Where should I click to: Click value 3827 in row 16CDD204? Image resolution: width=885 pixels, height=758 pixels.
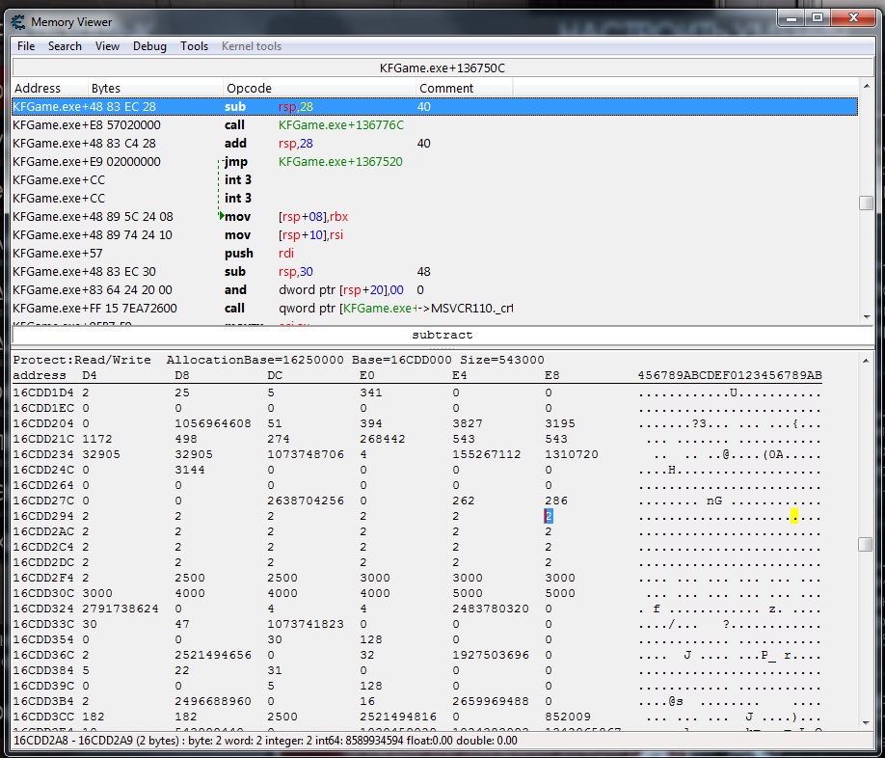[x=468, y=423]
